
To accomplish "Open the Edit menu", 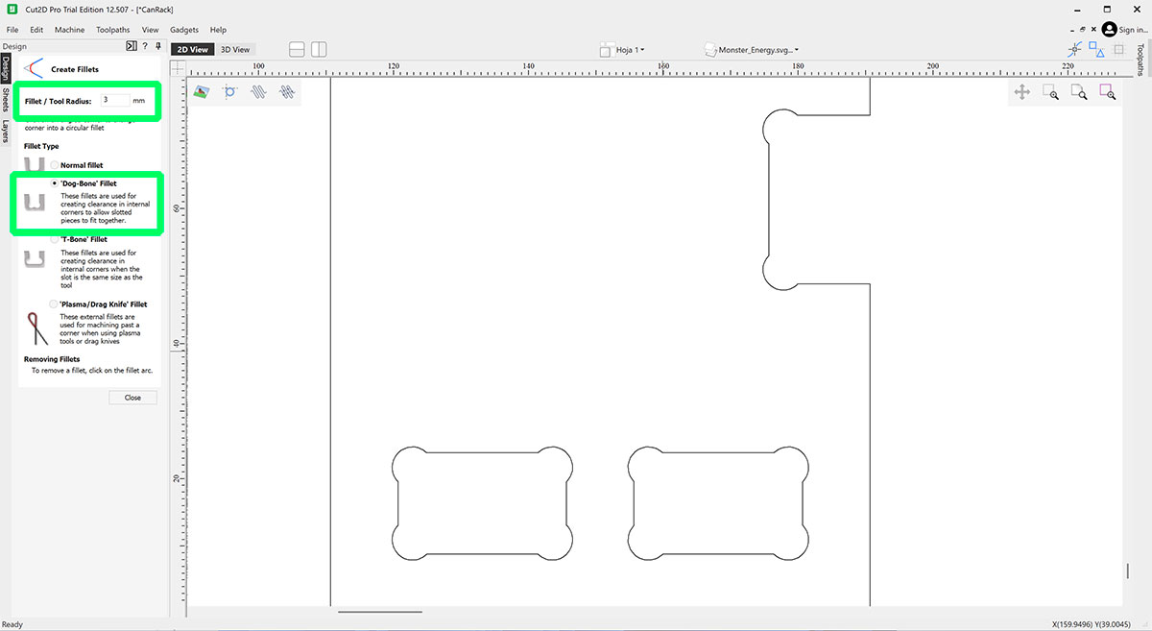I will [x=36, y=30].
